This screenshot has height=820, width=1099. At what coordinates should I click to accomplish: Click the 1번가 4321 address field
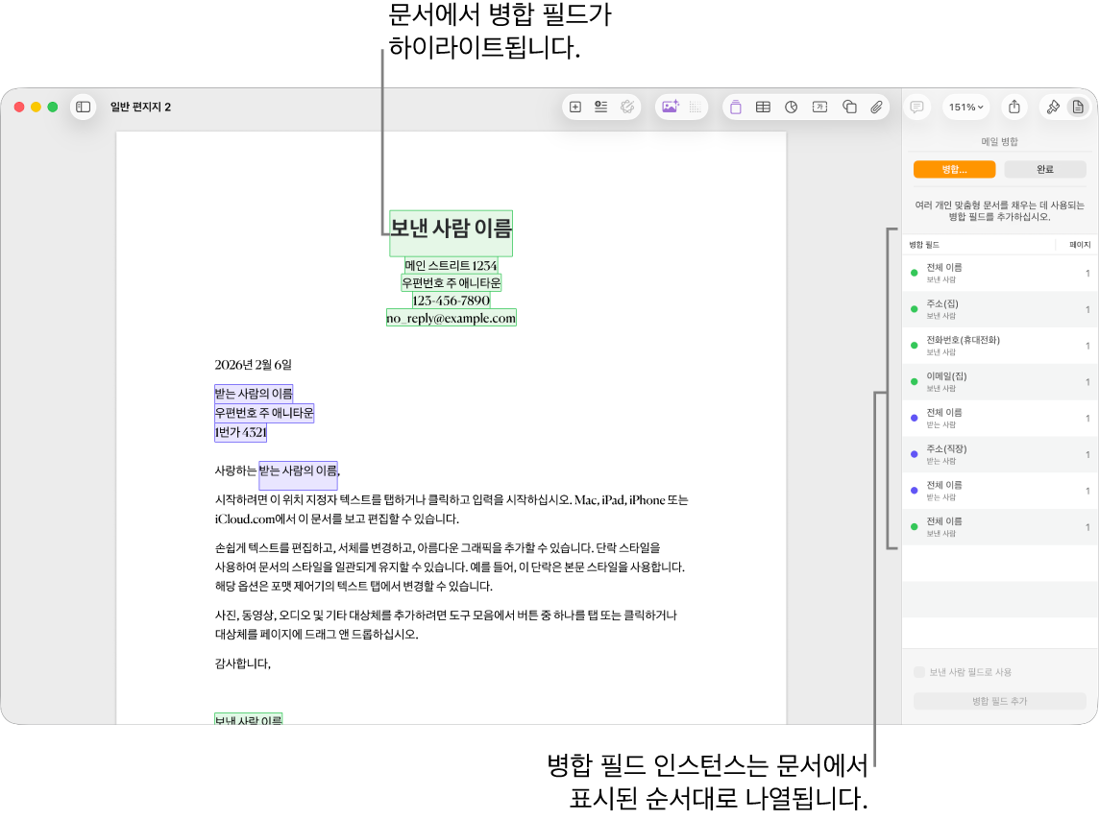click(x=240, y=433)
